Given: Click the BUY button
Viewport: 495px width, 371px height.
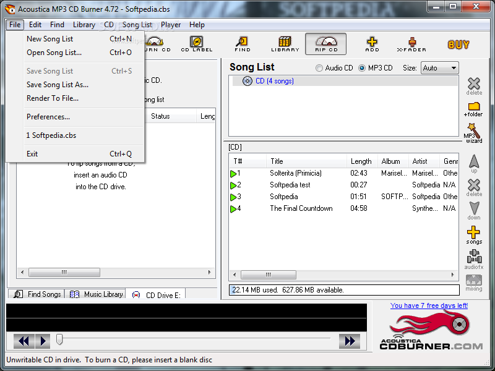Looking at the screenshot, I should point(458,45).
